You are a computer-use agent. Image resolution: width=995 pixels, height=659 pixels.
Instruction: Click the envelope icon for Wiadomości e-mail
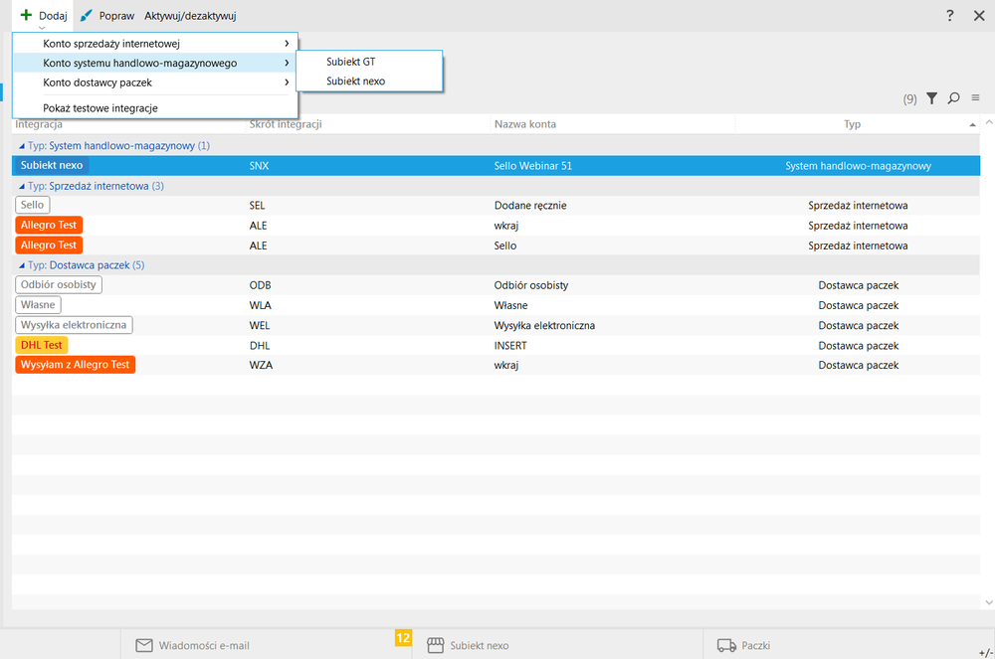click(x=143, y=645)
